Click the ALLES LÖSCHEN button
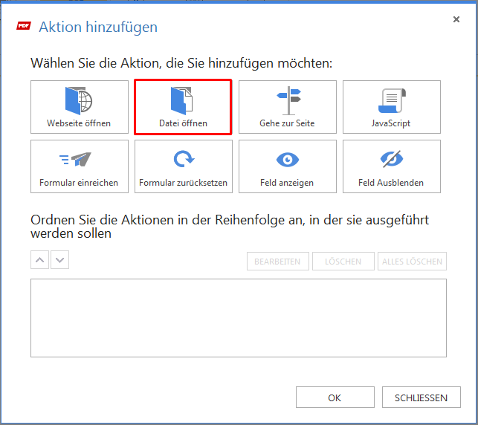 pyautogui.click(x=412, y=261)
